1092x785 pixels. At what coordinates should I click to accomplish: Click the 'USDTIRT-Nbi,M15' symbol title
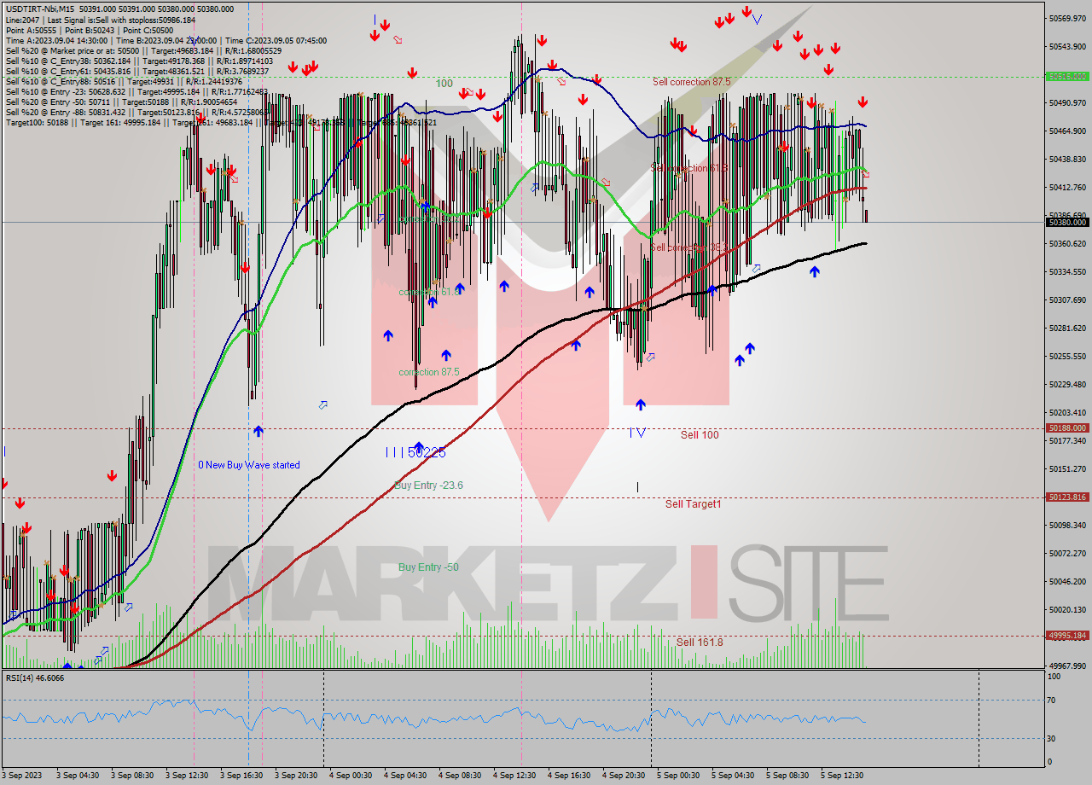[39, 9]
